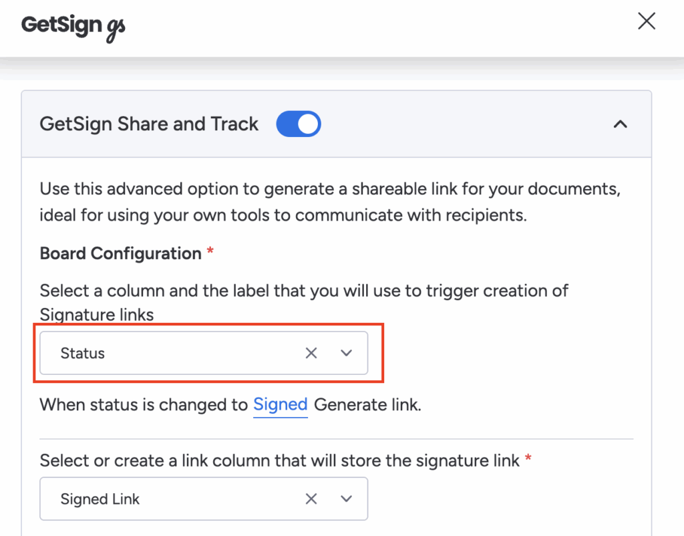Click the Generate link text
The width and height of the screenshot is (684, 536).
(x=367, y=404)
